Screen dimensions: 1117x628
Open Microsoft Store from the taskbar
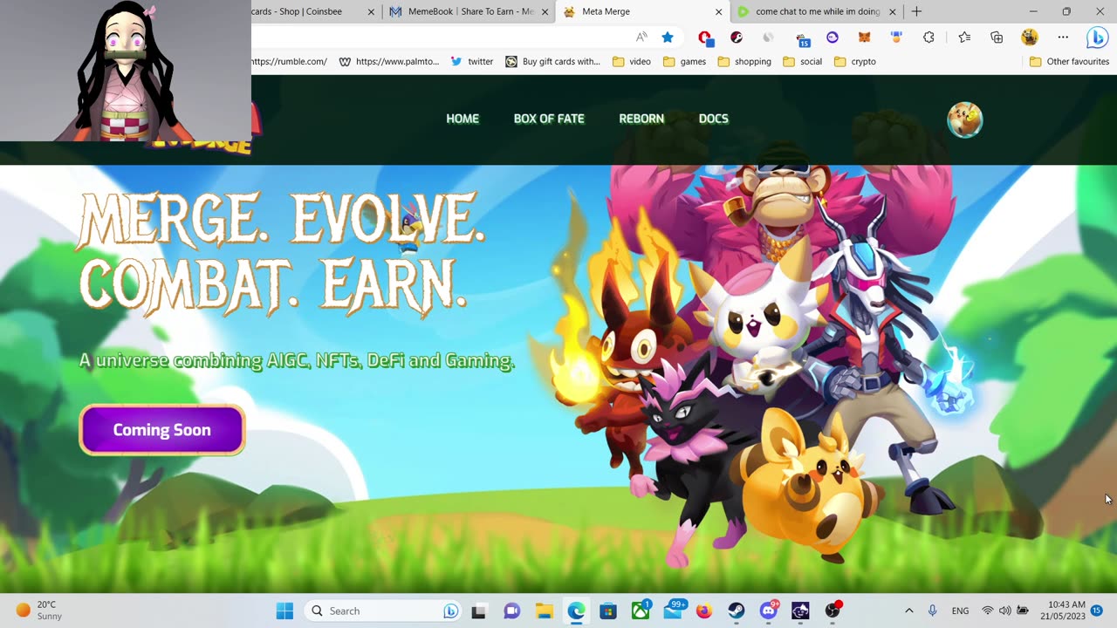pyautogui.click(x=608, y=611)
